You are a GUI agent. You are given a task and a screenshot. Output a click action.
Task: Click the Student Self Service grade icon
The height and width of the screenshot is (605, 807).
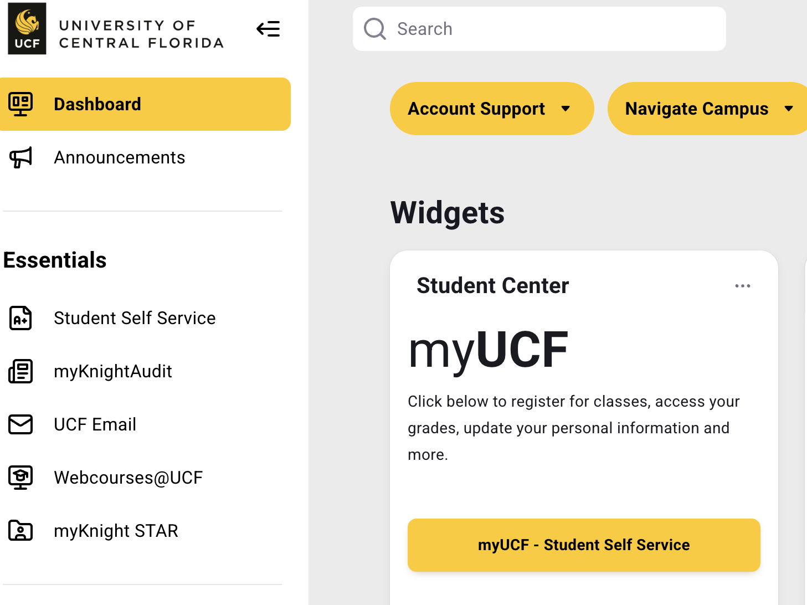pos(20,318)
